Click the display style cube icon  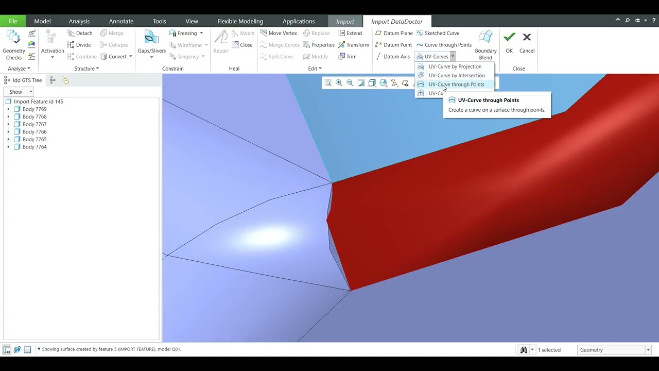point(372,83)
